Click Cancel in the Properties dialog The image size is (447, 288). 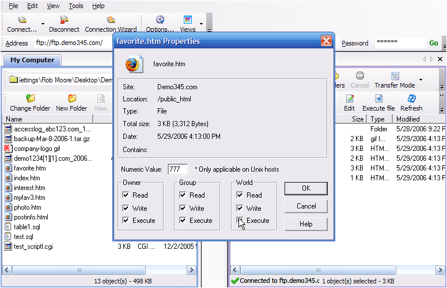click(306, 206)
